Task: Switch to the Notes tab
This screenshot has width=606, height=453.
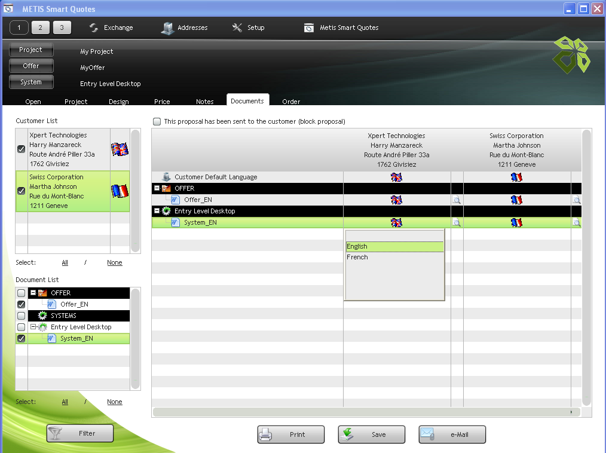Action: (205, 101)
